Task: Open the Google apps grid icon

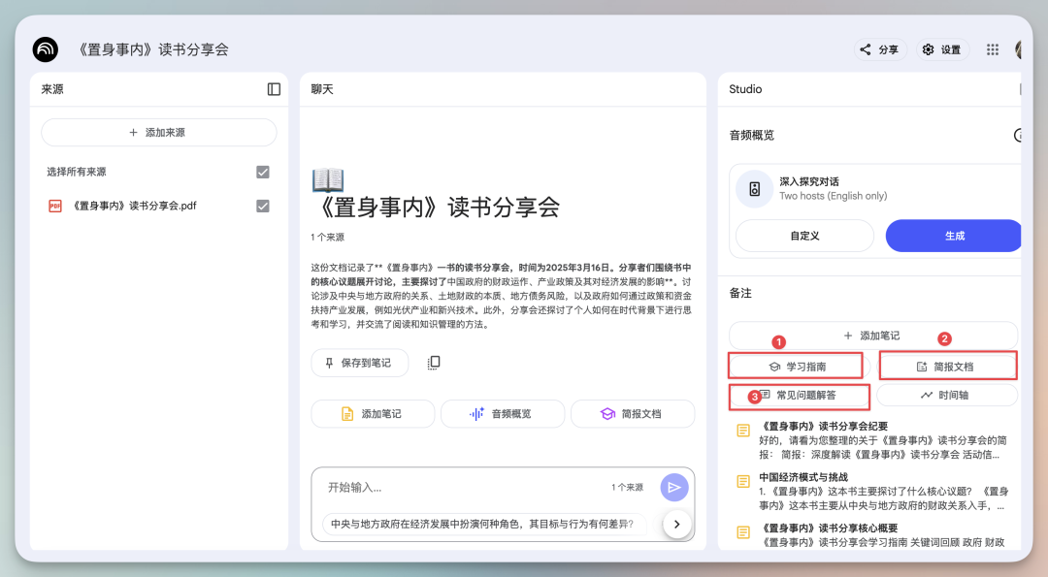Action: click(x=993, y=49)
